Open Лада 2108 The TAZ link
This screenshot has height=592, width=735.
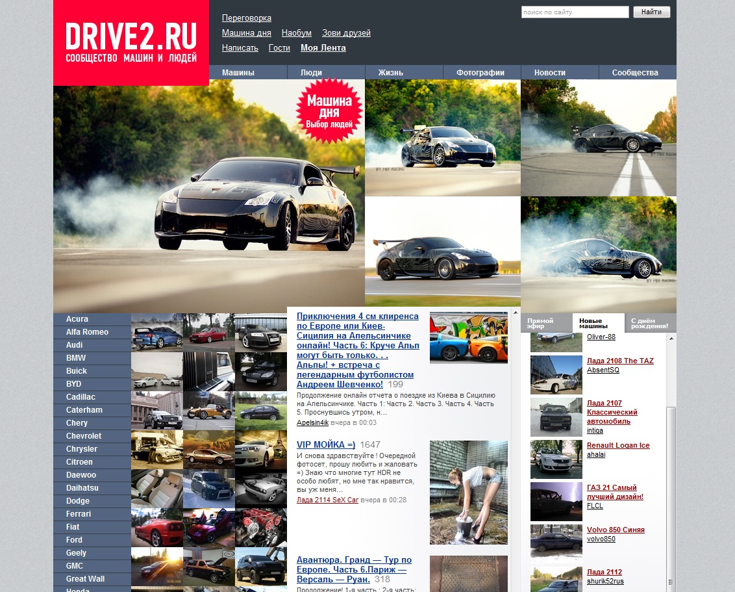(x=620, y=361)
